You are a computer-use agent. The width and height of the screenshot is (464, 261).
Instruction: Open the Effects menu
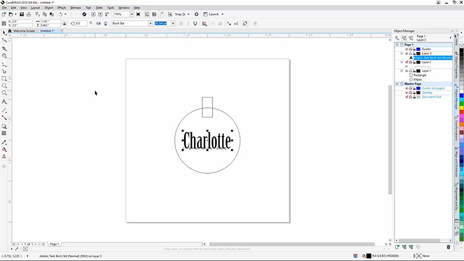pyautogui.click(x=61, y=8)
